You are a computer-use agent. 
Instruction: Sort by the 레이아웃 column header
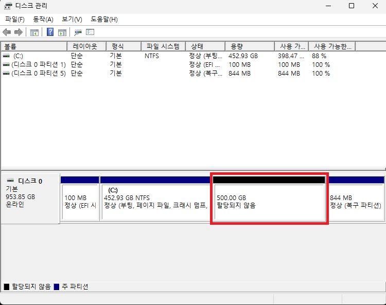tap(86, 46)
